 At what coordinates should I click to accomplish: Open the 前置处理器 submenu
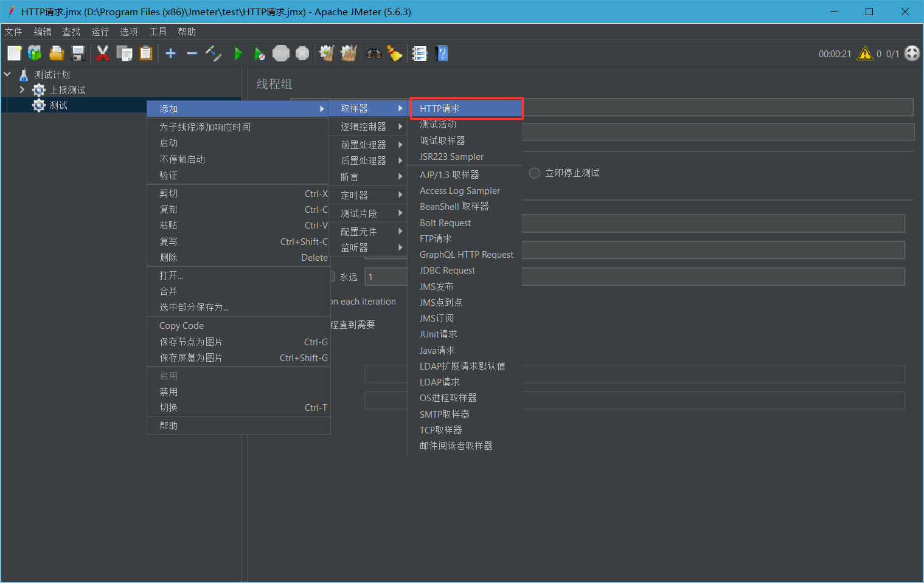point(367,145)
